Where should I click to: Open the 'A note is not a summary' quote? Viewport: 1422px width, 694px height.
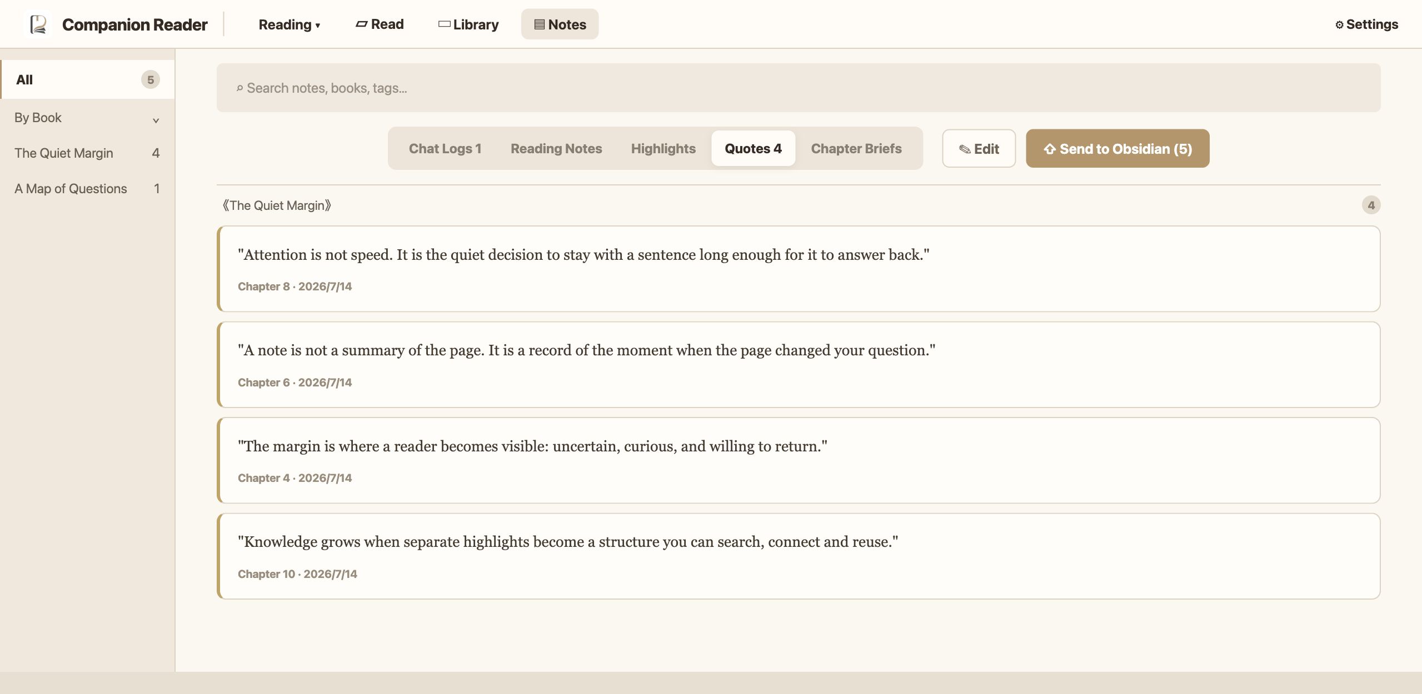(799, 365)
